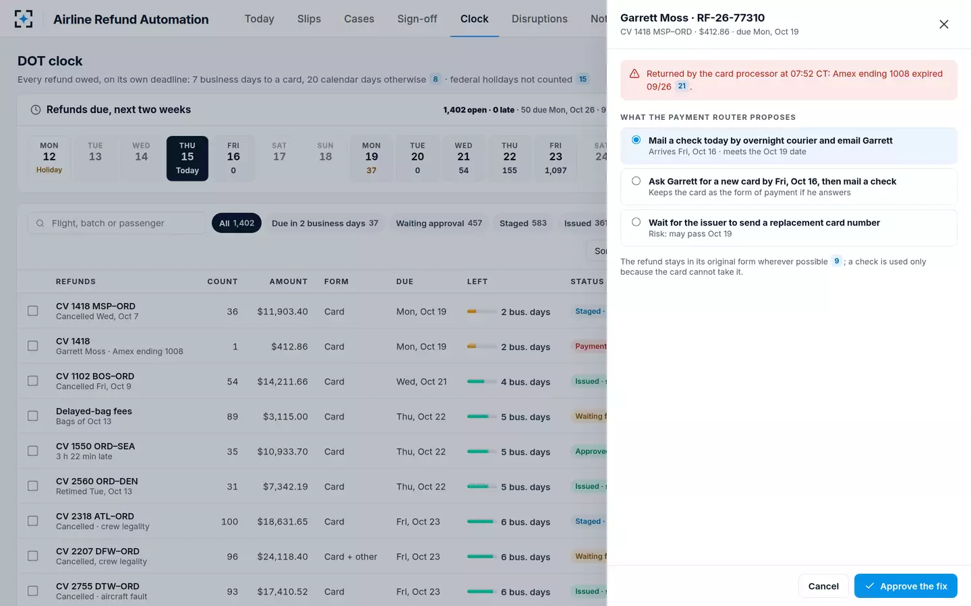Viewport: 971px width, 606px height.
Task: Select Fri 23 with 1,097 due
Action: tap(556, 158)
